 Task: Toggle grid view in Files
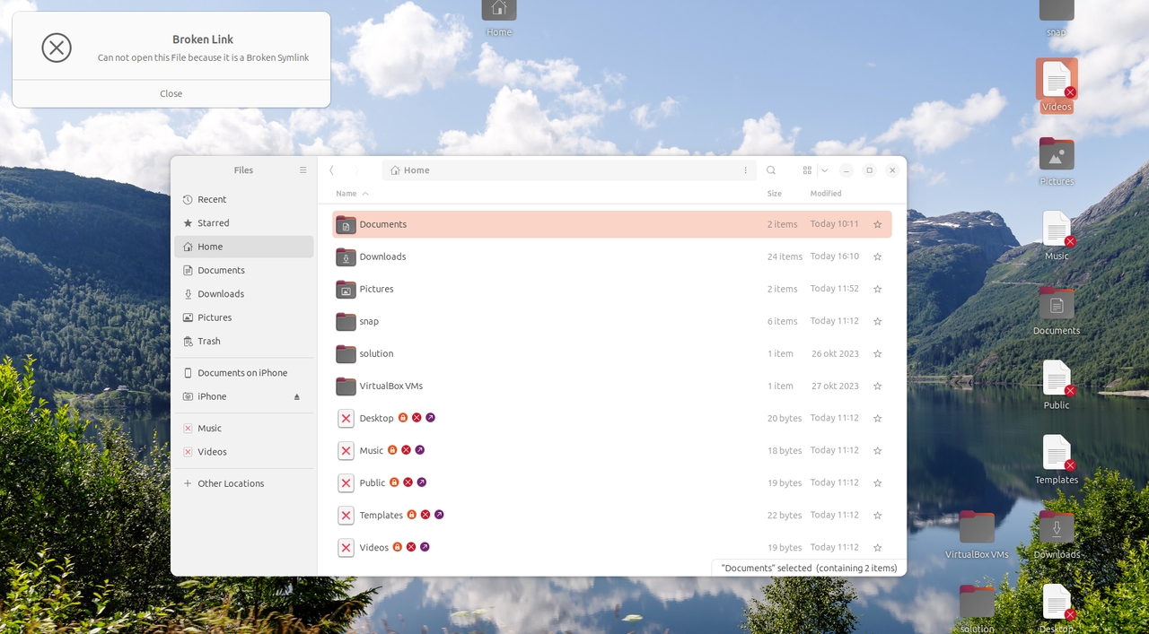807,170
